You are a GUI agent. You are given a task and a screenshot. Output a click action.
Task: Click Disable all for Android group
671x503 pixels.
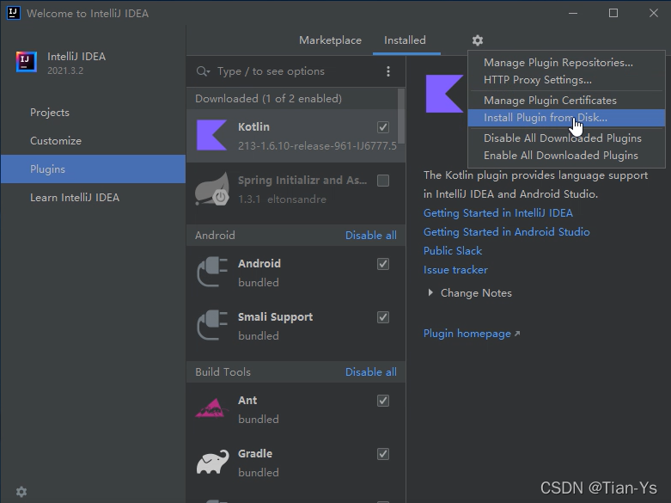coord(370,236)
